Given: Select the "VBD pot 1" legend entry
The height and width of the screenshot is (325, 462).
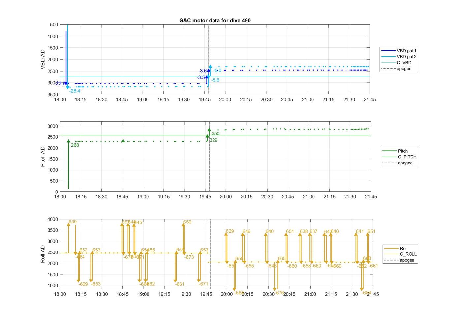Looking at the screenshot, I should pos(406,51).
